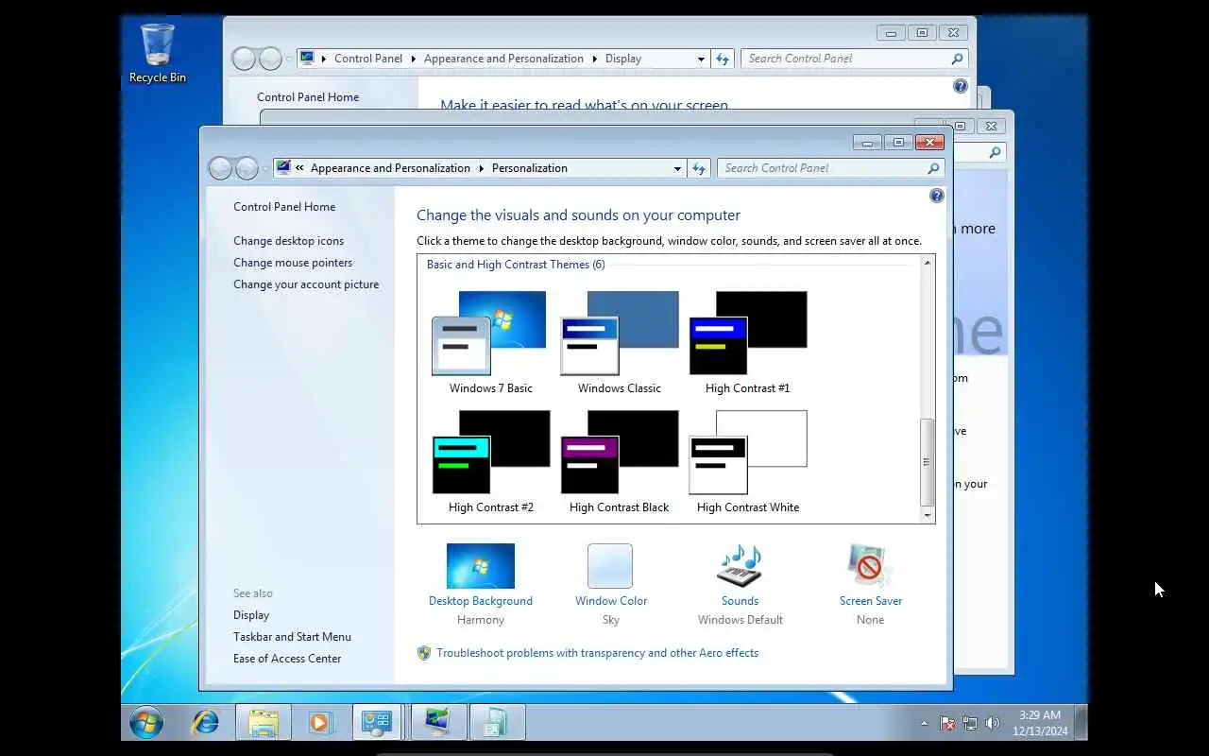Open Change desktop icons link
Image resolution: width=1209 pixels, height=756 pixels.
click(x=289, y=241)
